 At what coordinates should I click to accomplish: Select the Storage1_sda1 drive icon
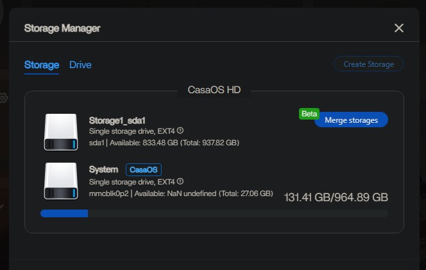coord(61,132)
